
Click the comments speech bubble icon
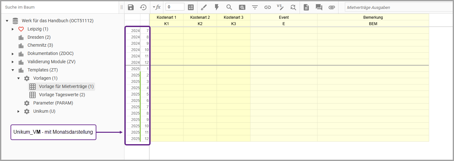[319, 7]
